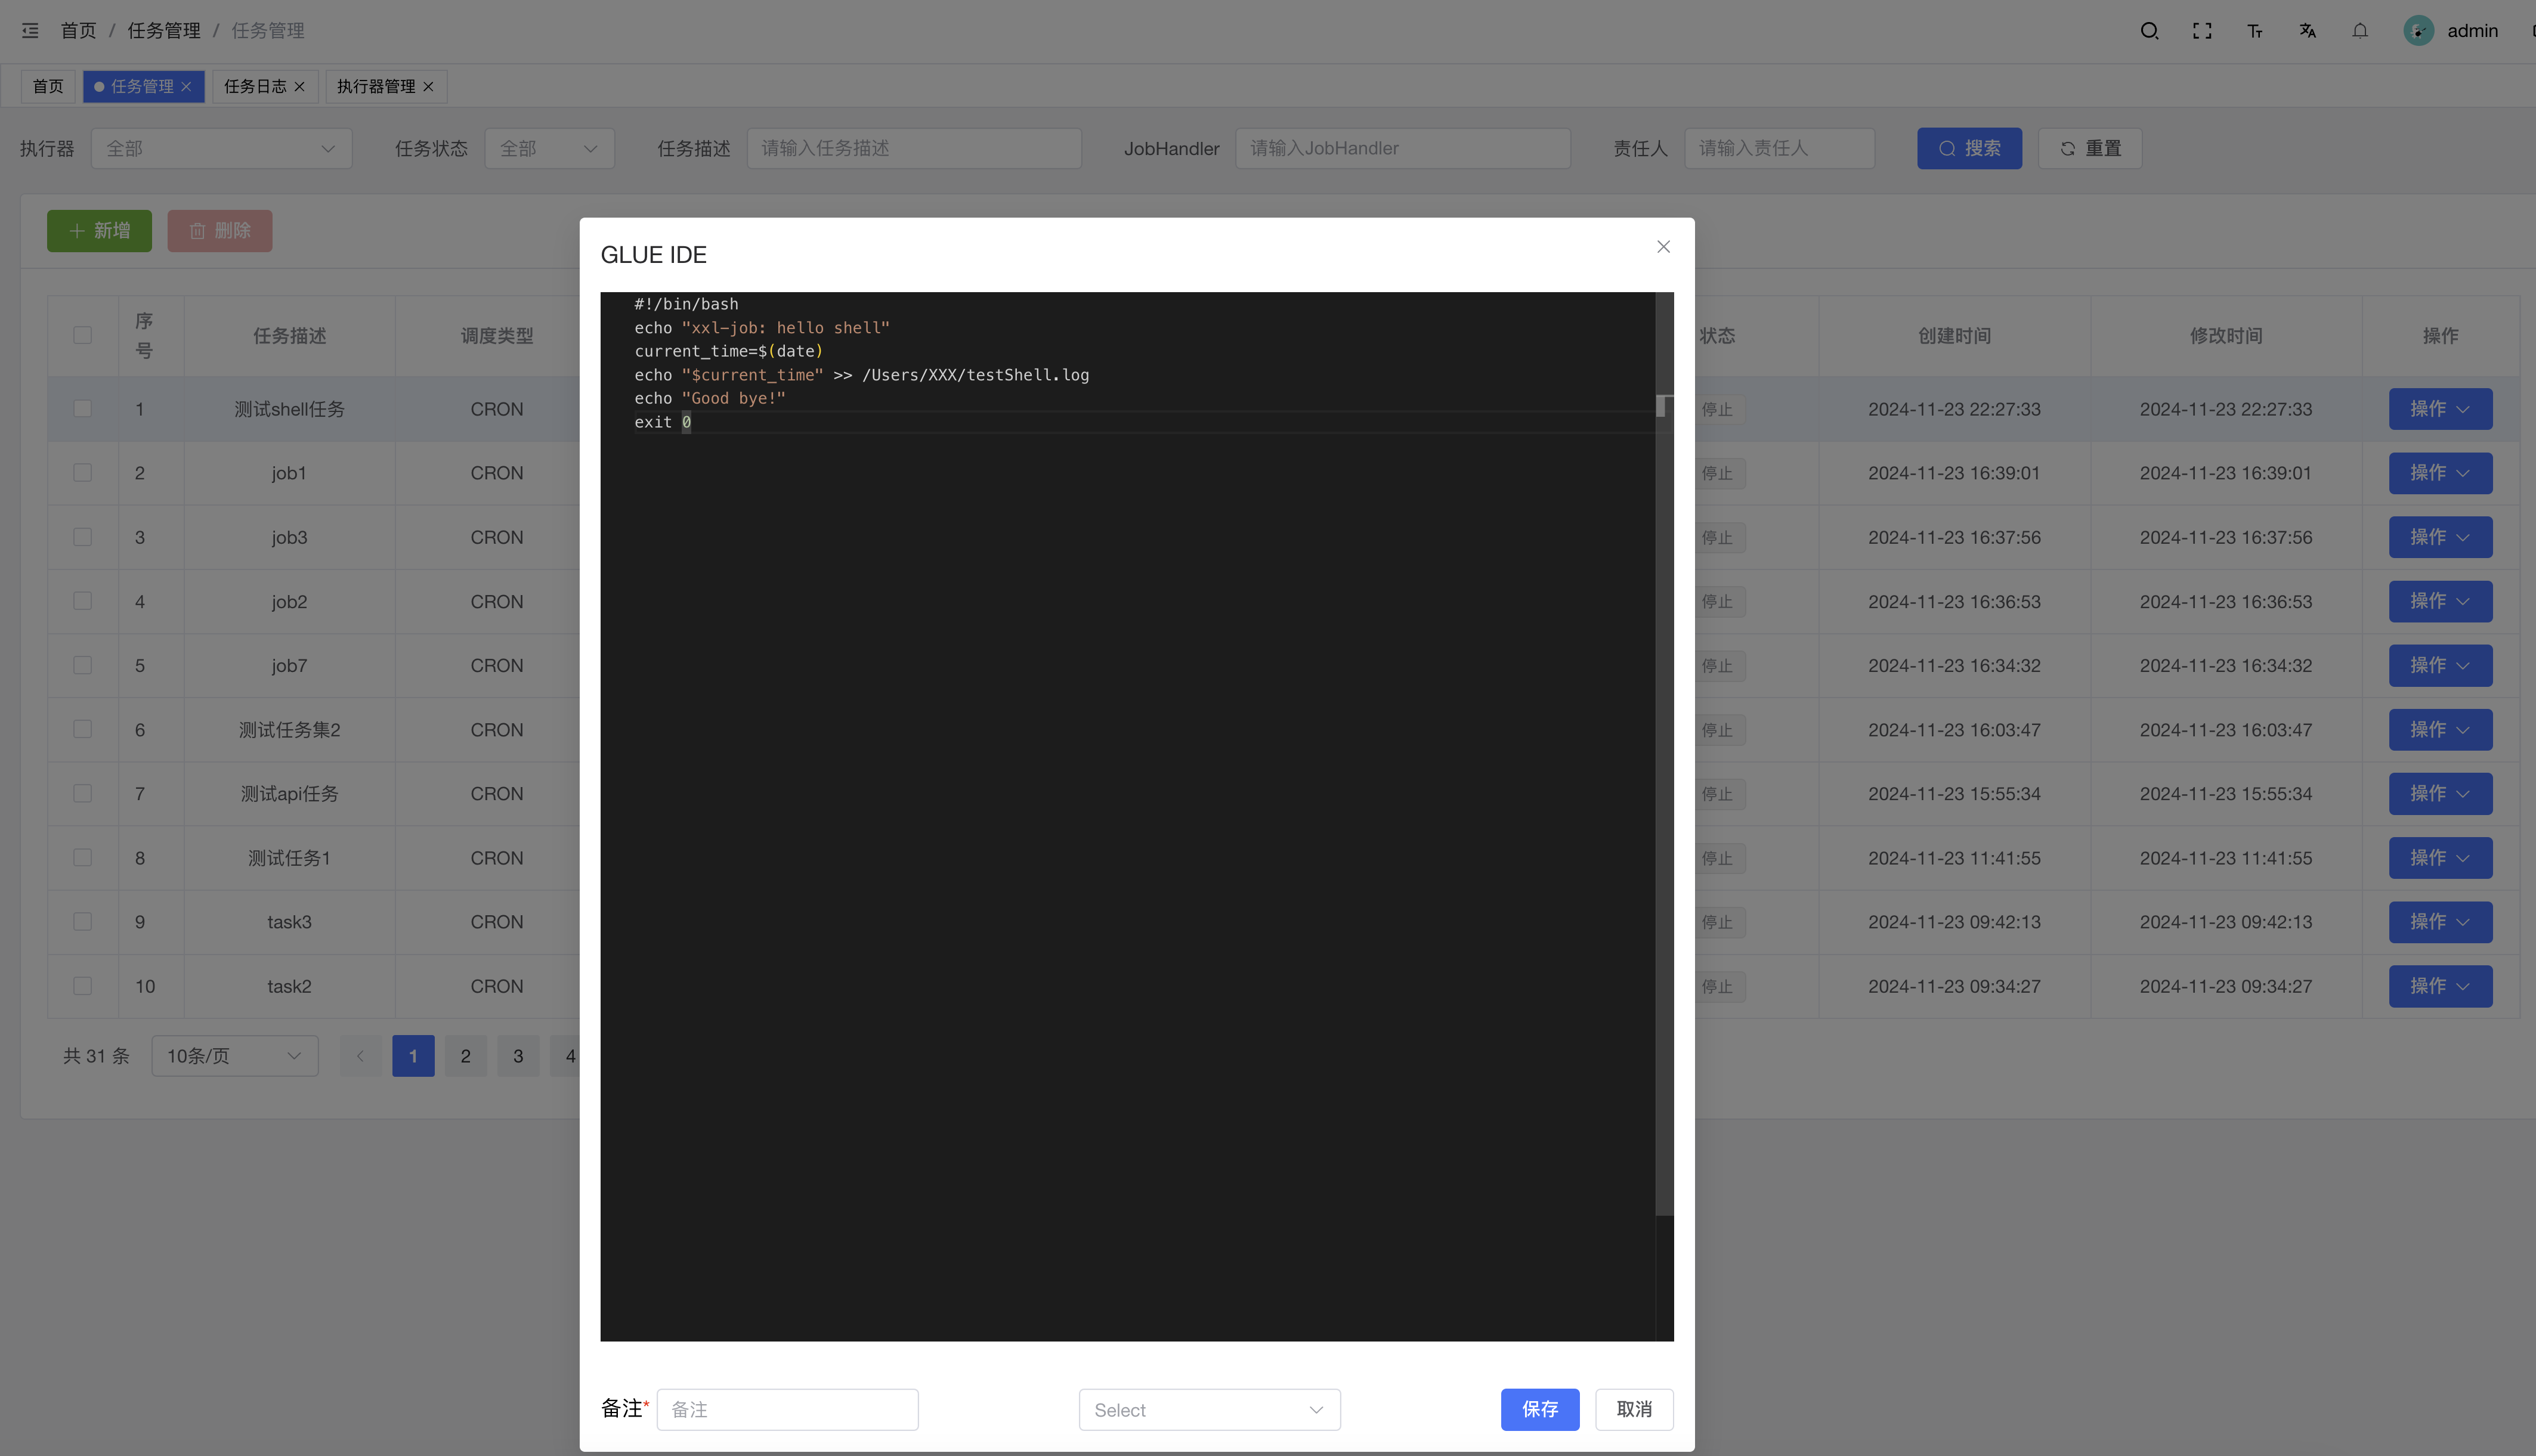Go to page 2 of results
The image size is (2536, 1456).
465,1055
